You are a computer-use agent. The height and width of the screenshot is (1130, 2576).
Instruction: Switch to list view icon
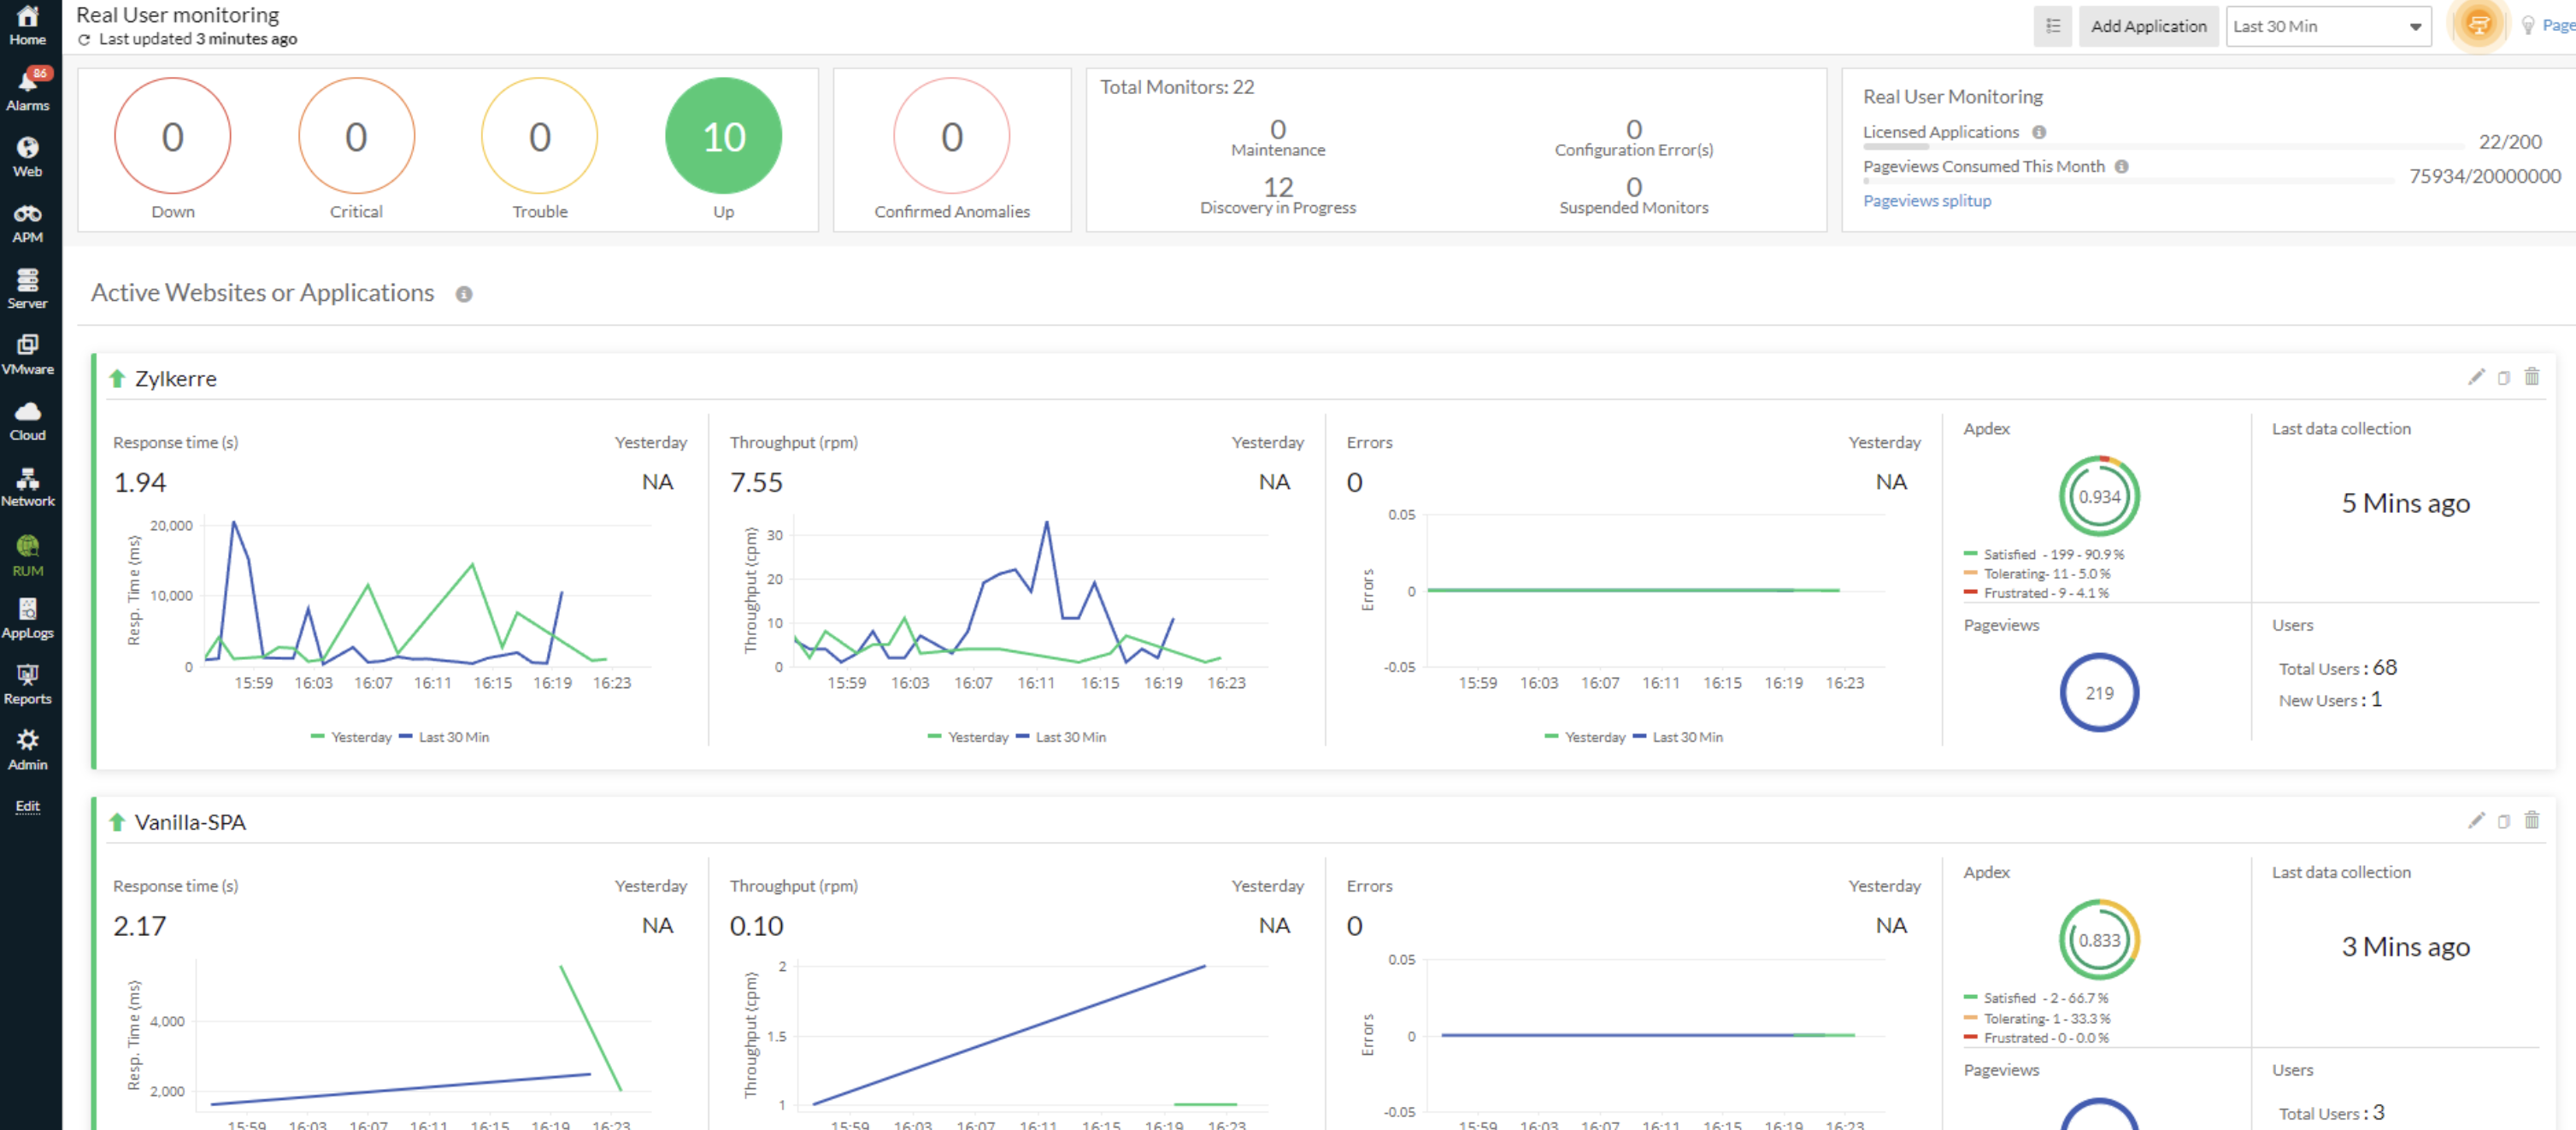tap(2052, 26)
